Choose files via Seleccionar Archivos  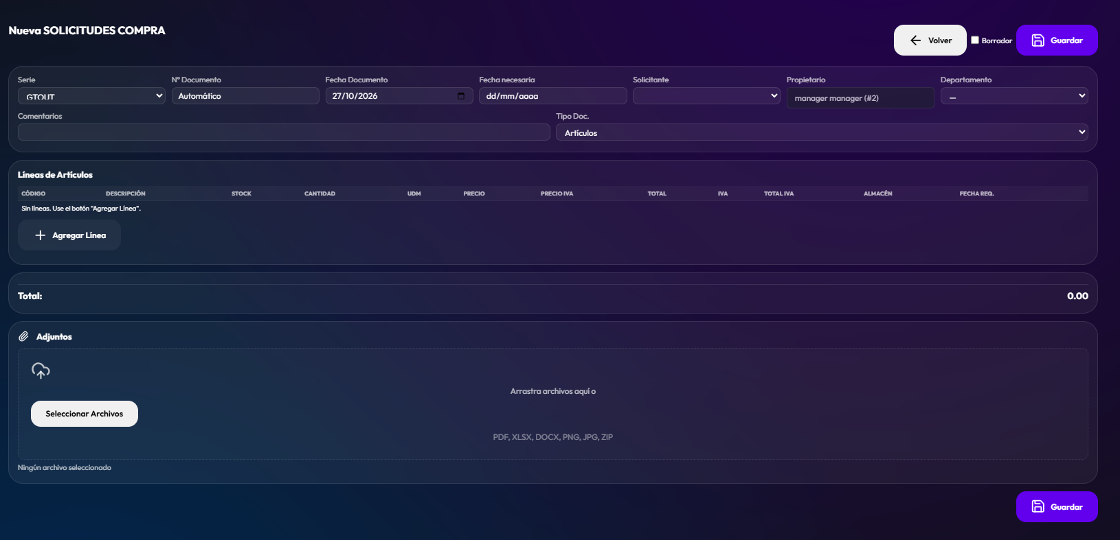pos(85,414)
